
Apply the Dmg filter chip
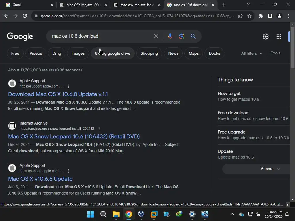tap(57, 53)
